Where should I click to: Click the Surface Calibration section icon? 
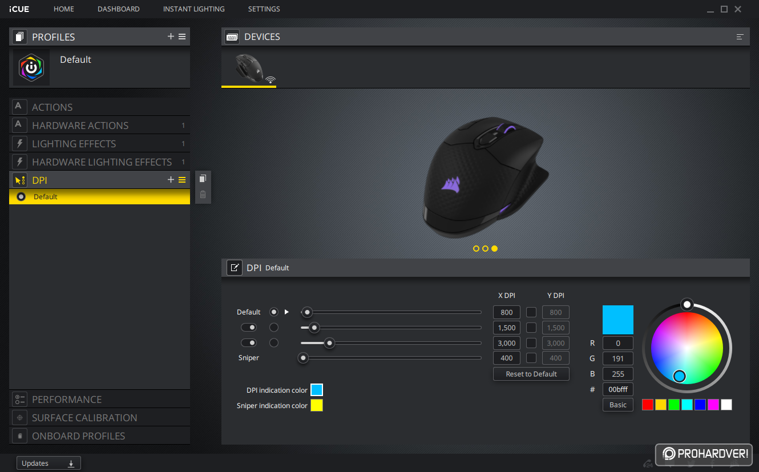point(19,417)
